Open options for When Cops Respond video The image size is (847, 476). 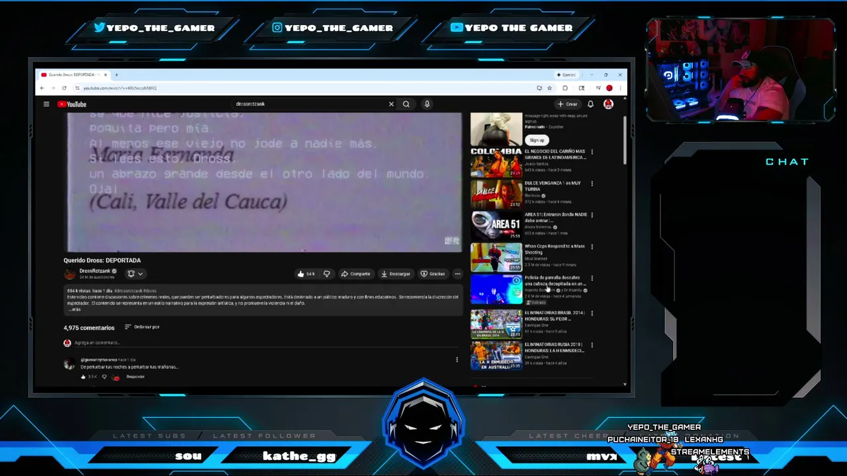[592, 247]
